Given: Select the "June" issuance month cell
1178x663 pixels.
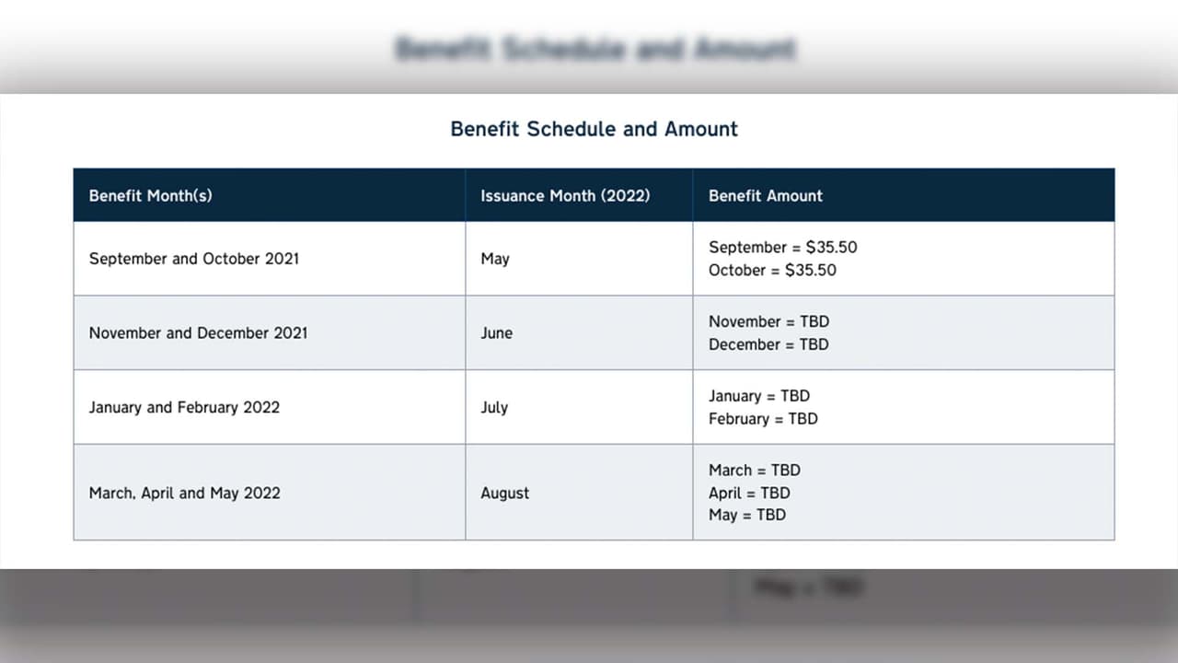Looking at the screenshot, I should [x=496, y=332].
